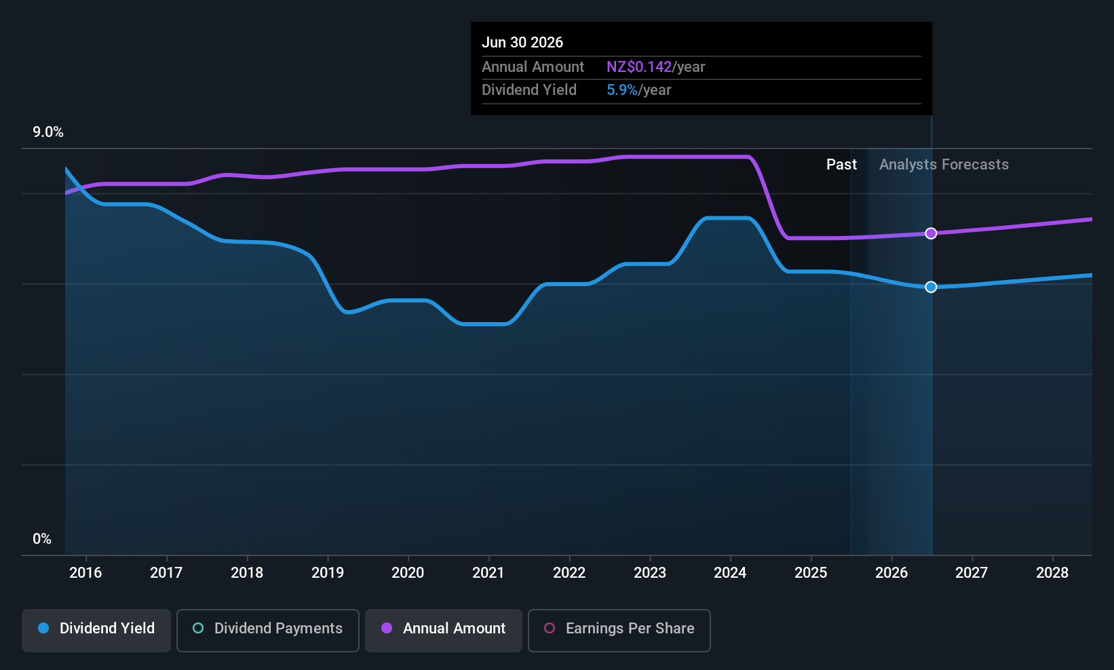The width and height of the screenshot is (1114, 670).
Task: Click the 2021 axis label
Action: (488, 573)
